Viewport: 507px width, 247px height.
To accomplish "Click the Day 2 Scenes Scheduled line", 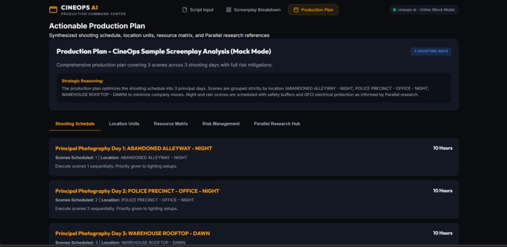I will click(125, 200).
